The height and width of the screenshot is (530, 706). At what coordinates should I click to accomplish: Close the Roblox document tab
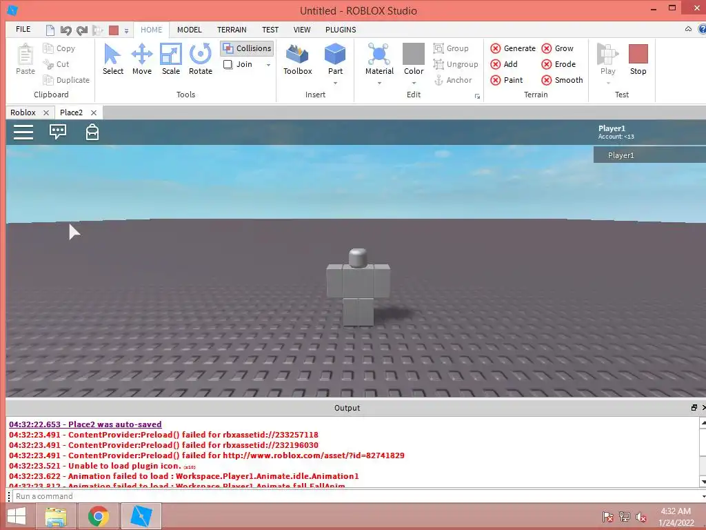[46, 112]
